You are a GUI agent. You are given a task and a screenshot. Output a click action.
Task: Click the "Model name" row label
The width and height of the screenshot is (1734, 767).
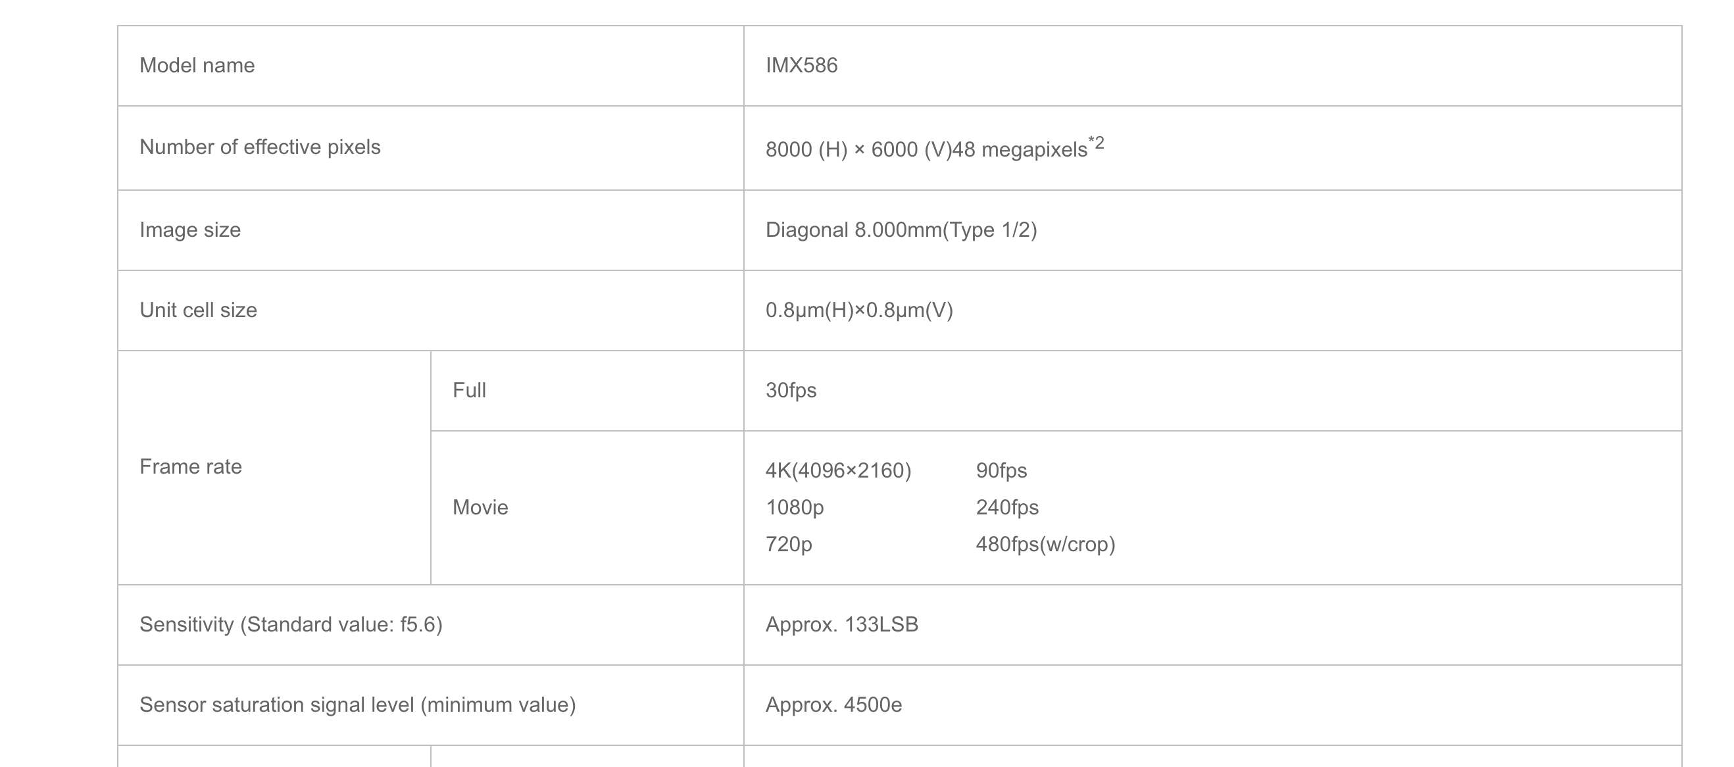[197, 65]
